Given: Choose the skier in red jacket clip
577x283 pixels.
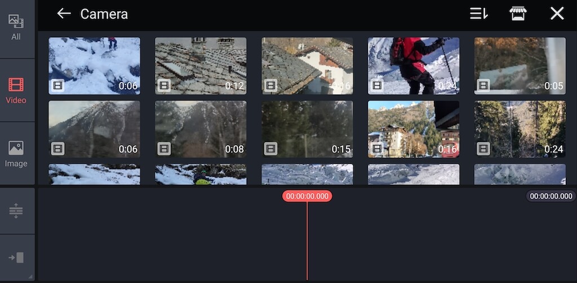Looking at the screenshot, I should coord(414,66).
